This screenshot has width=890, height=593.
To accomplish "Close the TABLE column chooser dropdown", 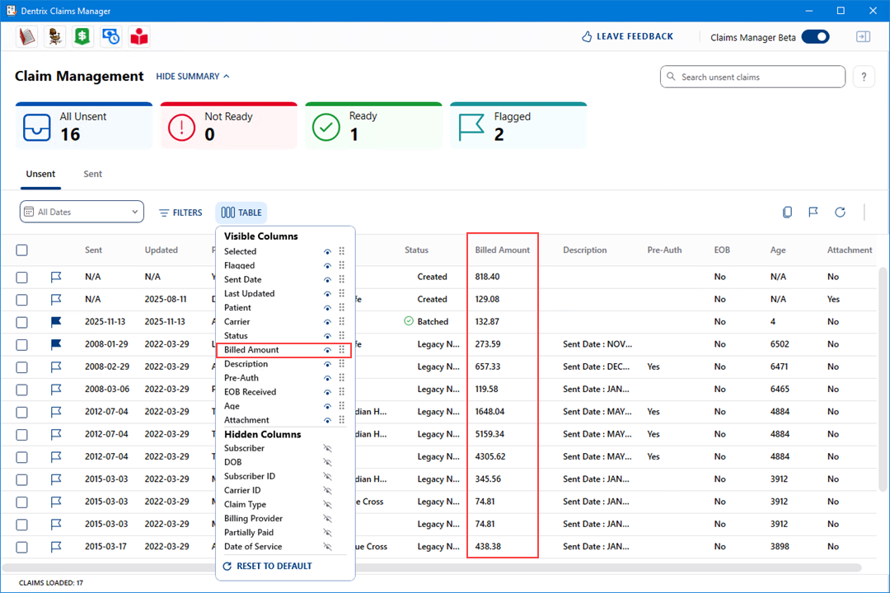I will [241, 212].
